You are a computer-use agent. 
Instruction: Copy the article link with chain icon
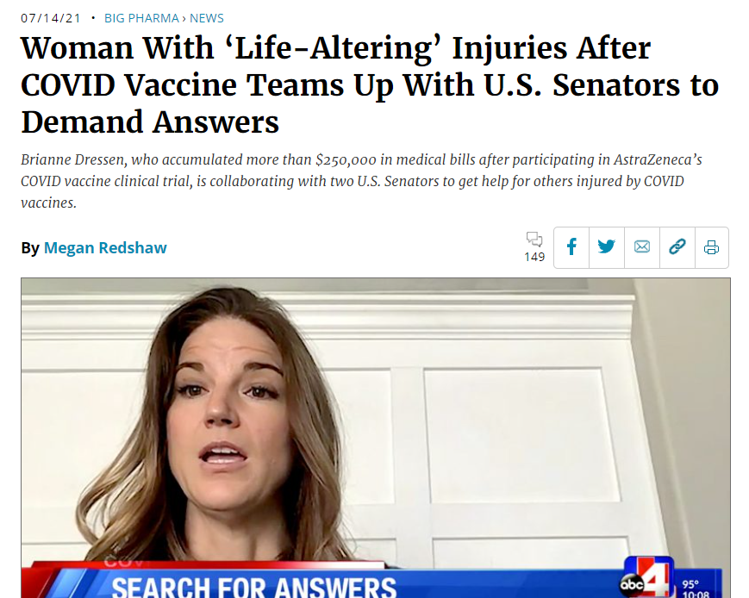coord(677,247)
